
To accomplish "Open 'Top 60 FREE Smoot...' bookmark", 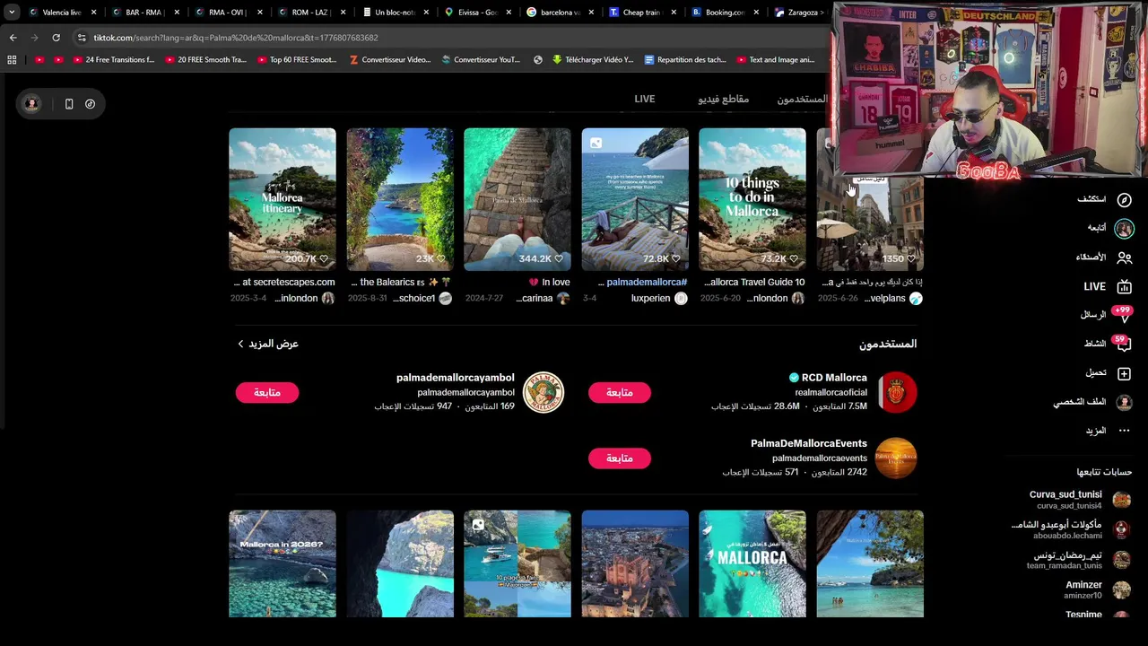I will [297, 60].
